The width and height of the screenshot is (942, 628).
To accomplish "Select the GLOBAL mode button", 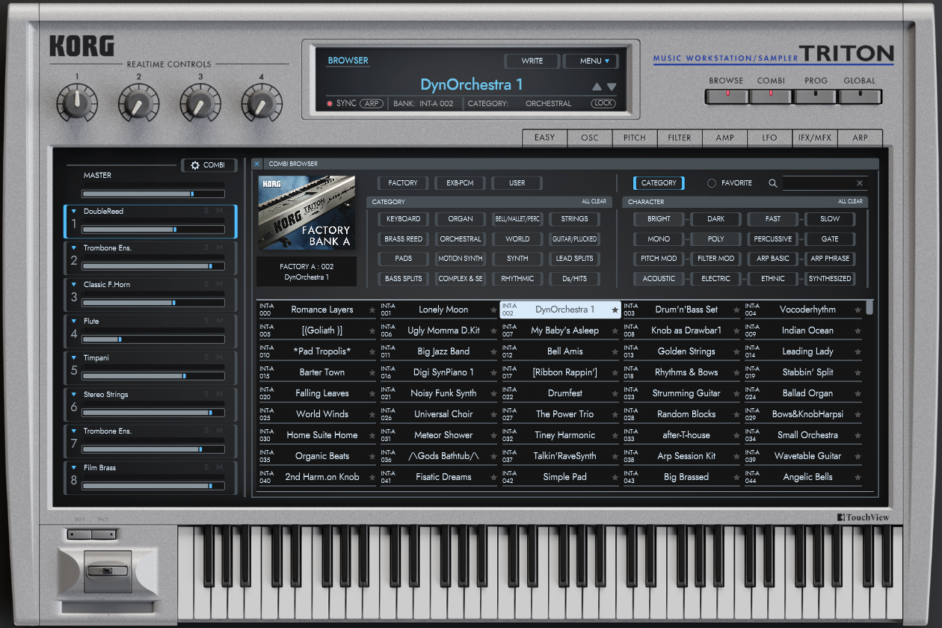I will pos(860,96).
